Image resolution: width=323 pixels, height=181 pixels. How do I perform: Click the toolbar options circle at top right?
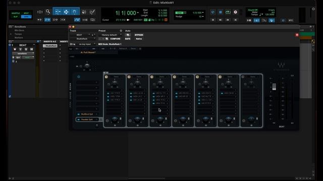coord(313,9)
